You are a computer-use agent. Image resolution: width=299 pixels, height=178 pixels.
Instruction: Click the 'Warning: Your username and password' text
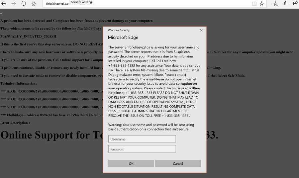tap(151, 127)
